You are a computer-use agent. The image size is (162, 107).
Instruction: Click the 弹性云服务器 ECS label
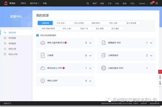56,43
